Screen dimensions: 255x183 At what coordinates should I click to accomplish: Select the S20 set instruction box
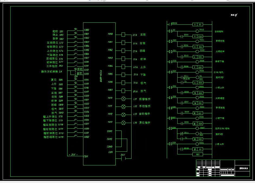click(198, 36)
